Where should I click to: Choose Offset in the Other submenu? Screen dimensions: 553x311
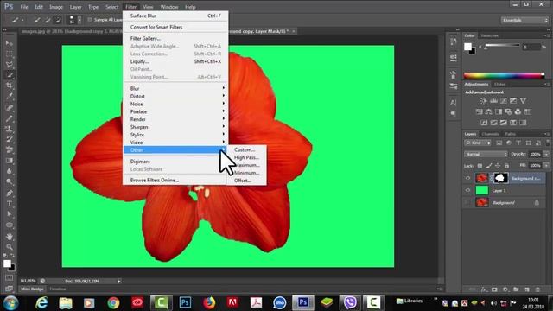pos(246,181)
